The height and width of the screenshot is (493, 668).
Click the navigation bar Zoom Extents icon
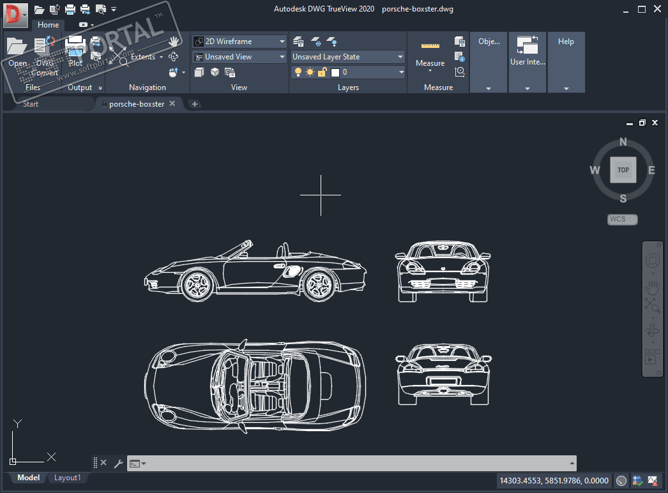(652, 305)
